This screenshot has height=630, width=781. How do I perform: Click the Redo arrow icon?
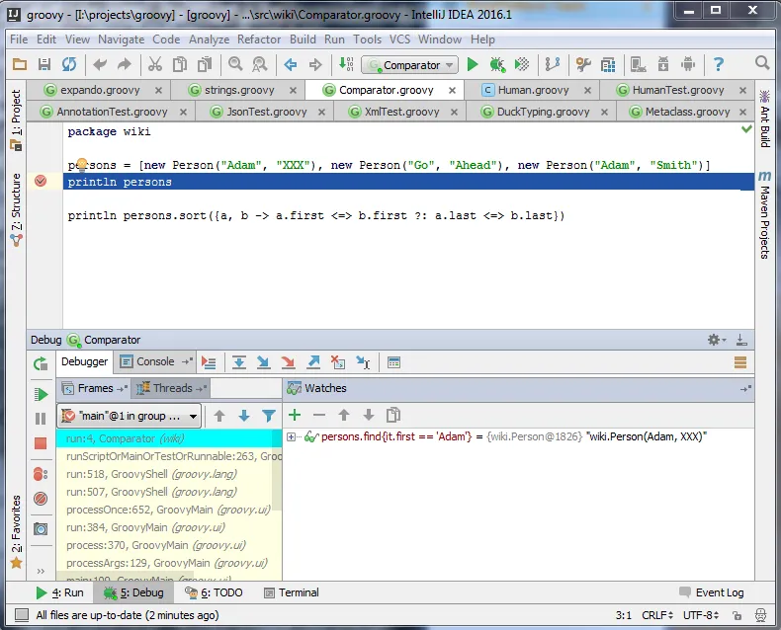(124, 64)
